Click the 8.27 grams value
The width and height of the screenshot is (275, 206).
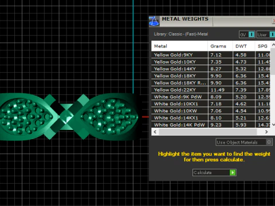pos(216,69)
